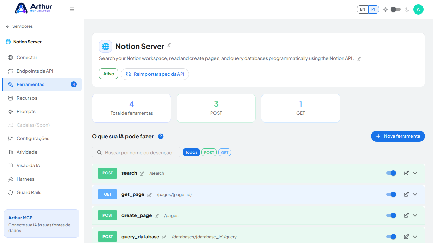The height and width of the screenshot is (243, 433).
Task: Toggle the light/dark theme switch
Action: click(395, 9)
